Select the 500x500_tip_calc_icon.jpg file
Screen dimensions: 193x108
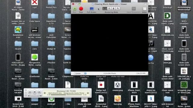click(184, 71)
